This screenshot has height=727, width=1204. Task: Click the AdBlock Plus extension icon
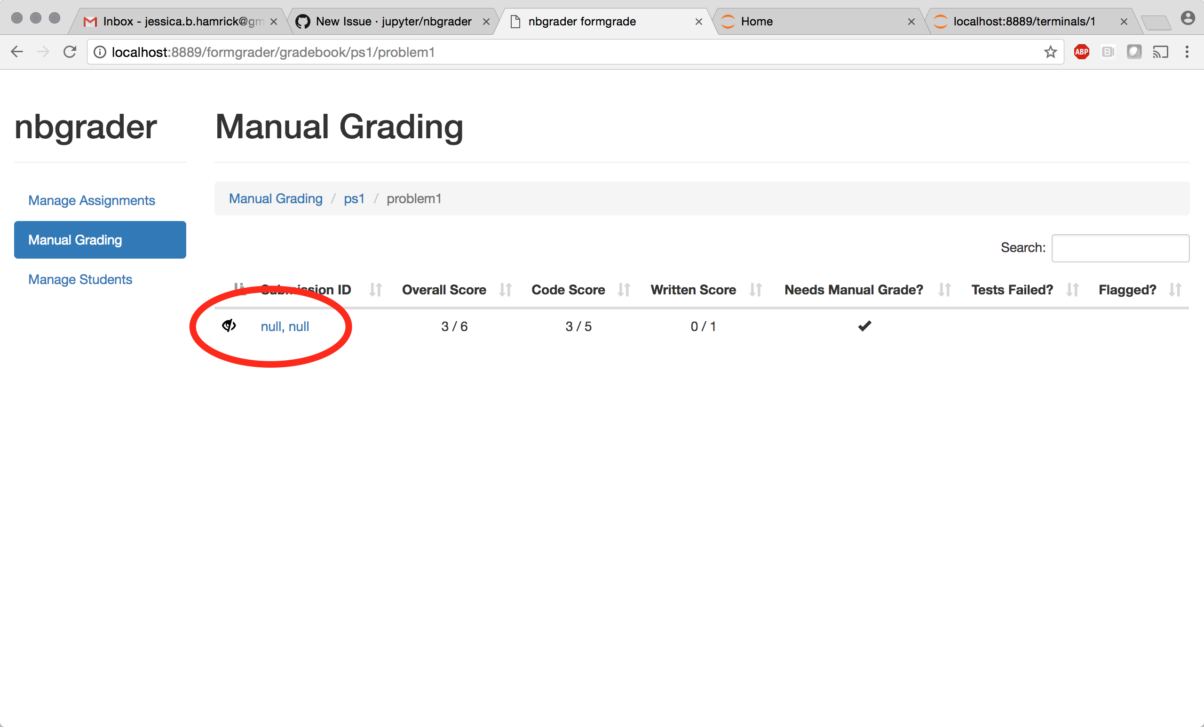(x=1081, y=52)
